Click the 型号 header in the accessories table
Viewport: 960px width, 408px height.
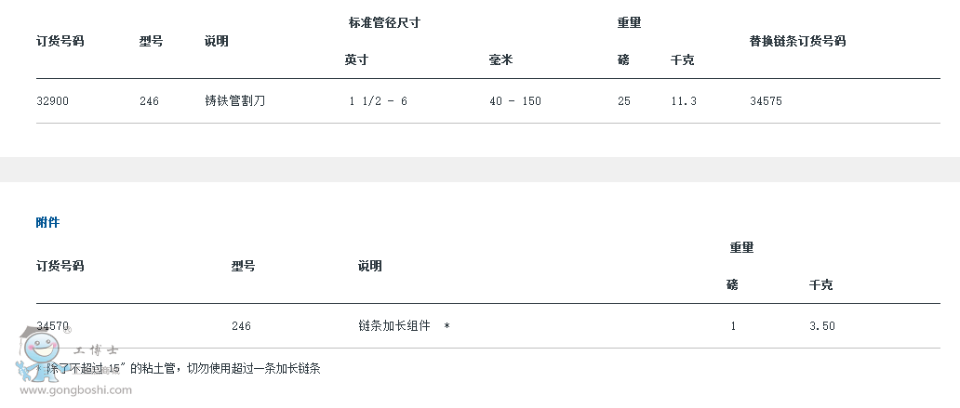click(x=243, y=266)
